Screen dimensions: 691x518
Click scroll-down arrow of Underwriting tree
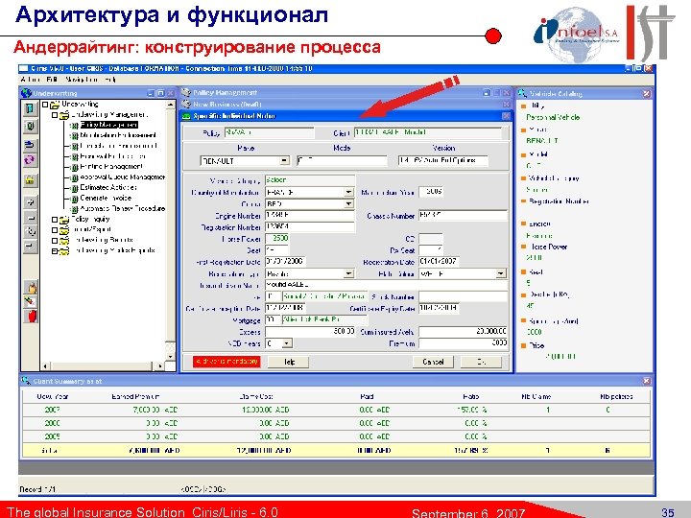point(170,356)
